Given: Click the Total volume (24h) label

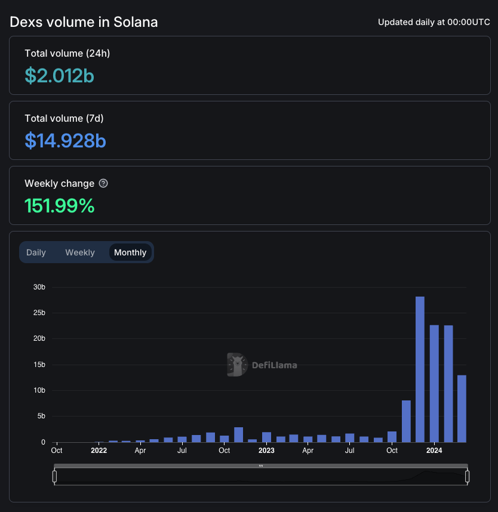Looking at the screenshot, I should pyautogui.click(x=67, y=53).
